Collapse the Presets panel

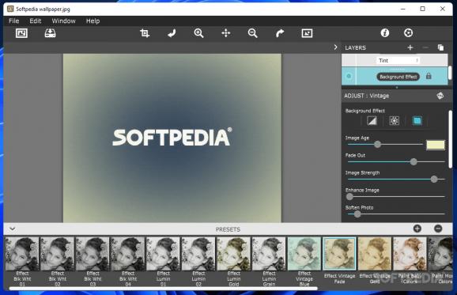coord(12,229)
